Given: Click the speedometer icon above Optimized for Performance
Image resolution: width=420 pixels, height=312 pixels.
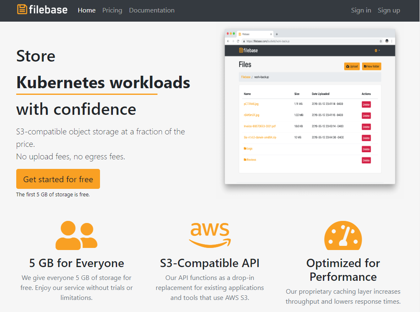Looking at the screenshot, I should (343, 235).
